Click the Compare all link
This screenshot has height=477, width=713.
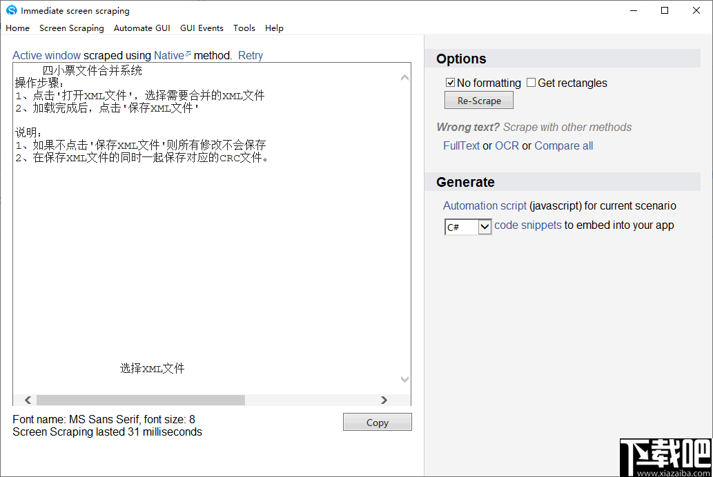tap(563, 145)
